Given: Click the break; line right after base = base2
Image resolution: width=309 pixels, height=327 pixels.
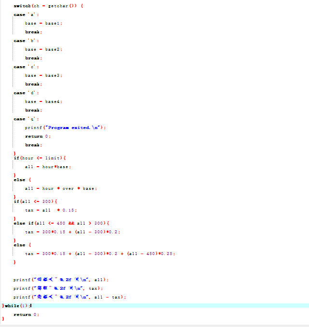Looking at the screenshot, I should pyautogui.click(x=33, y=58).
